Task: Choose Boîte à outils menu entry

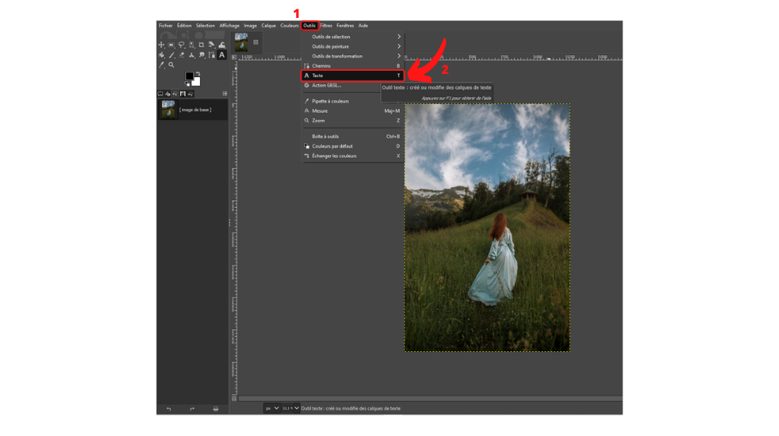Action: point(352,136)
